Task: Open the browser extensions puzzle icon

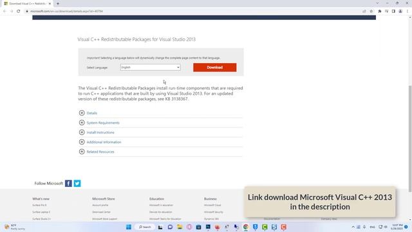Action: coord(380,12)
